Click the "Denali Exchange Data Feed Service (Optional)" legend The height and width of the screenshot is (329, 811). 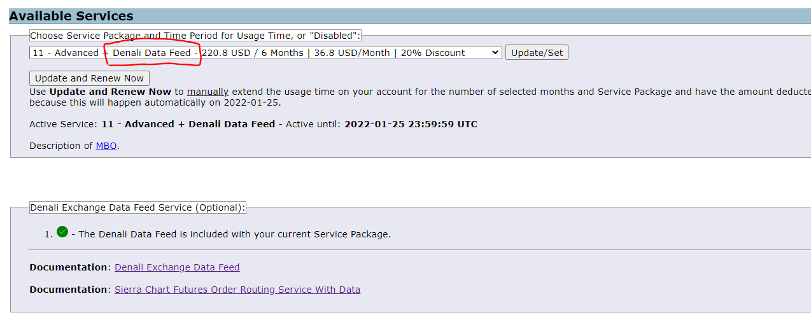click(138, 207)
